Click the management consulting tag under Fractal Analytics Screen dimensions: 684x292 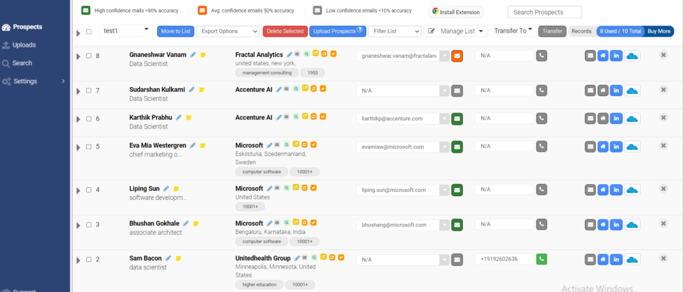[267, 73]
